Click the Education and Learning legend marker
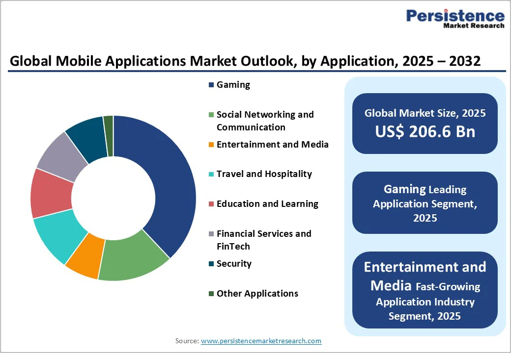 210,203
